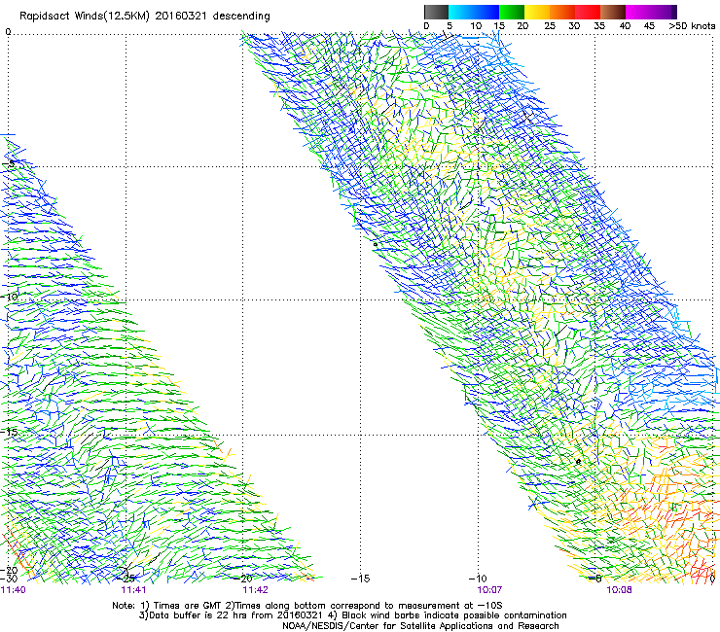The height and width of the screenshot is (632, 720).
Task: Click the magenta-purple 40-50 knots legend swatch
Action: coord(651,12)
